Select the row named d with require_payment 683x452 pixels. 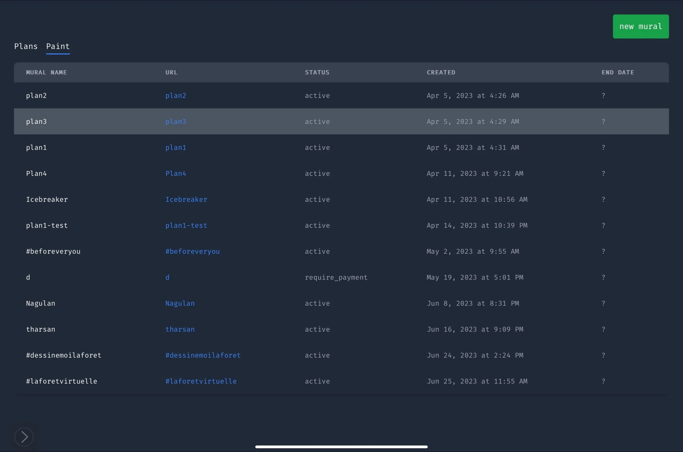click(28, 277)
